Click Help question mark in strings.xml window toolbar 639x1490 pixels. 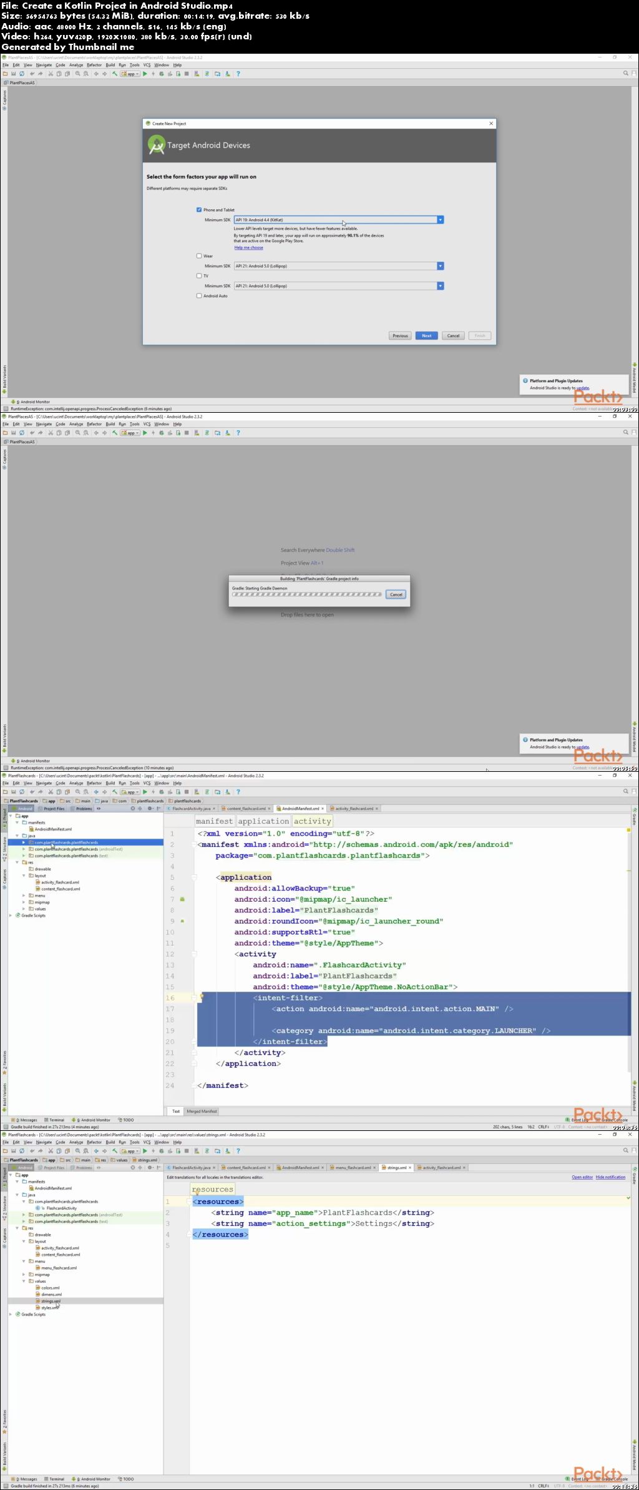click(x=238, y=1151)
